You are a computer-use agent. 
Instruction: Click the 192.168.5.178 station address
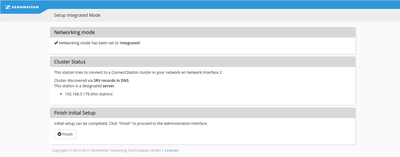click(x=77, y=94)
